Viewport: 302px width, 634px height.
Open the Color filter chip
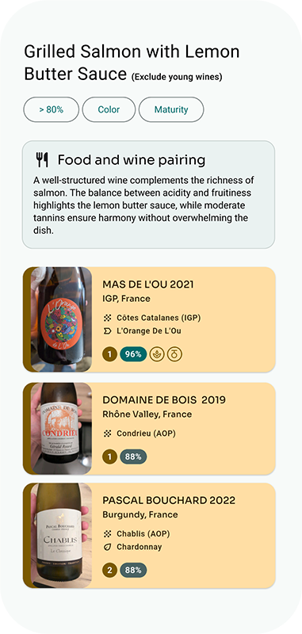(109, 109)
